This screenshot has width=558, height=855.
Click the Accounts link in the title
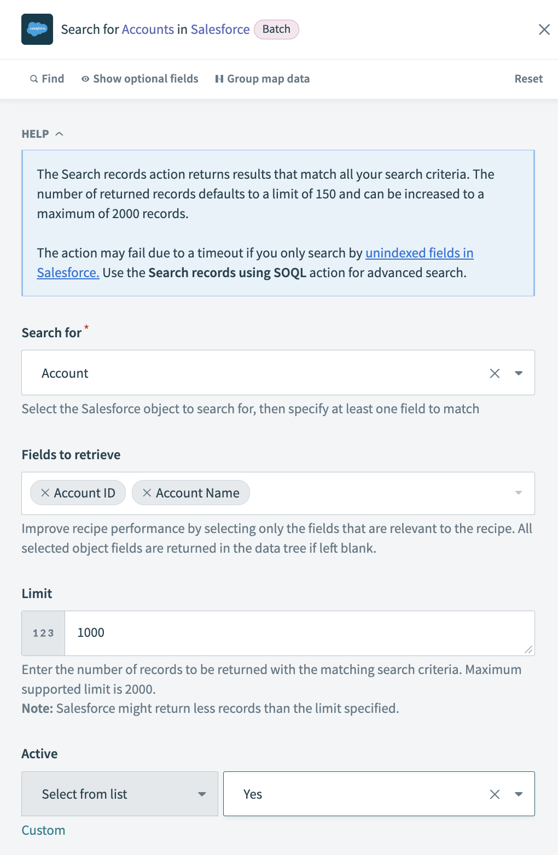(x=148, y=30)
